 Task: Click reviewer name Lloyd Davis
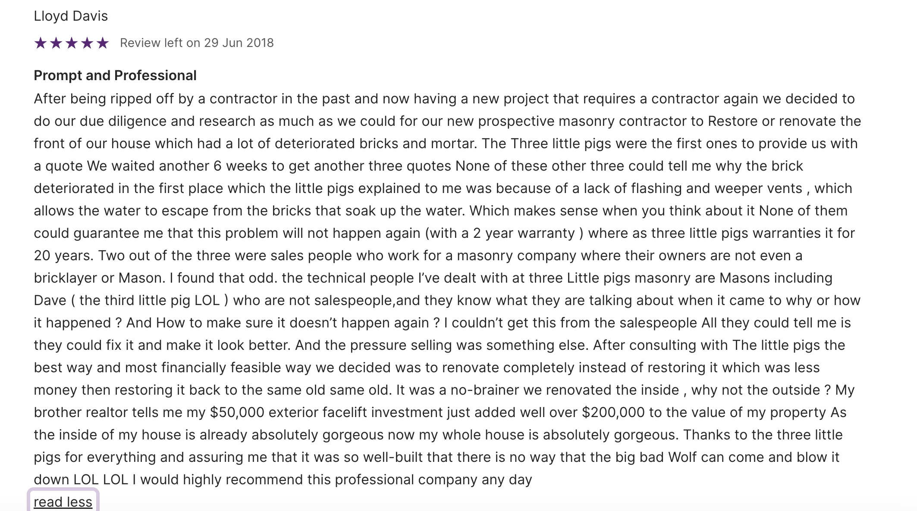[71, 16]
